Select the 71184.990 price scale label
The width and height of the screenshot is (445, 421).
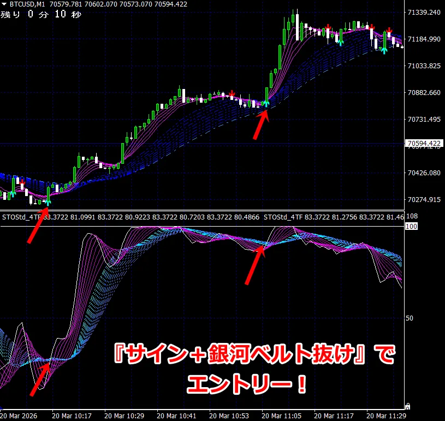424,39
